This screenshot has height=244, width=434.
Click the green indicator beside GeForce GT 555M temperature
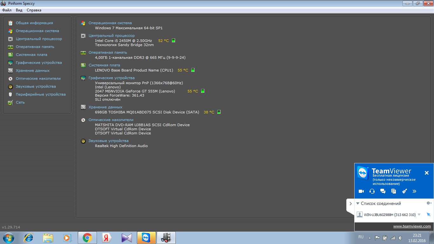tap(203, 91)
